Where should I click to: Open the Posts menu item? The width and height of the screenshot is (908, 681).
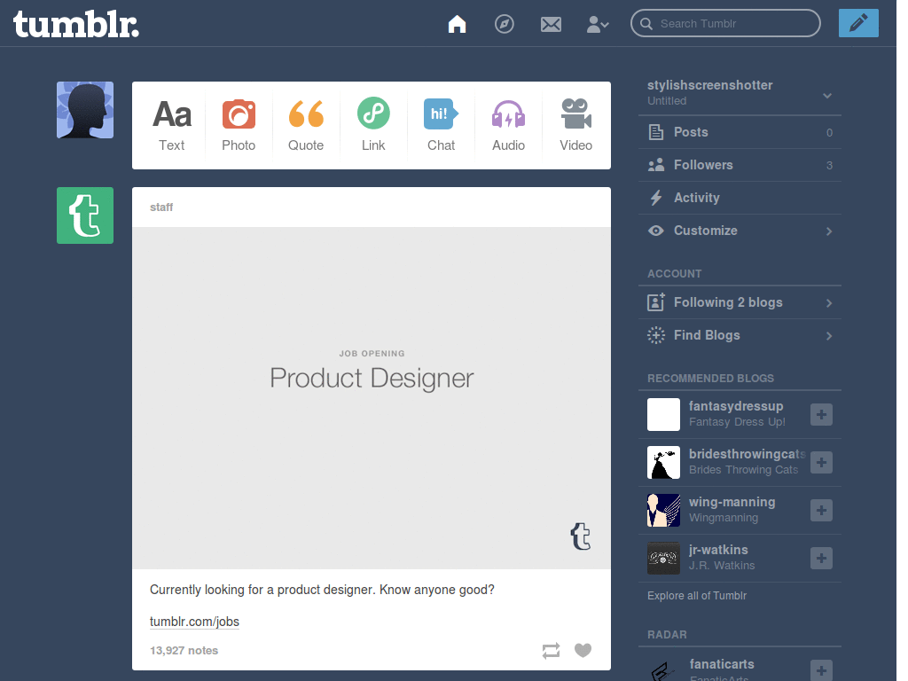740,132
